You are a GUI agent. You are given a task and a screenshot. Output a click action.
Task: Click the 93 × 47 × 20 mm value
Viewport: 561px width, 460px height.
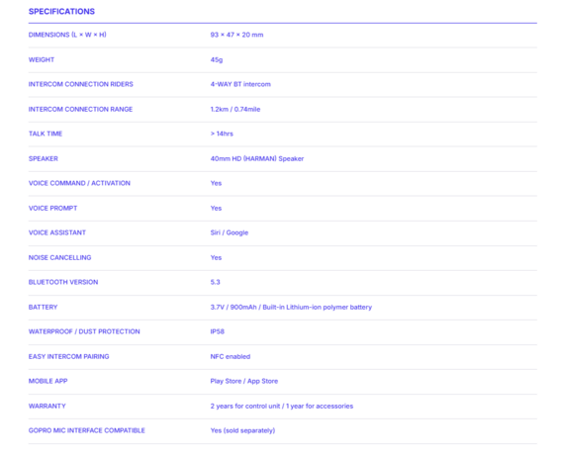tap(236, 35)
